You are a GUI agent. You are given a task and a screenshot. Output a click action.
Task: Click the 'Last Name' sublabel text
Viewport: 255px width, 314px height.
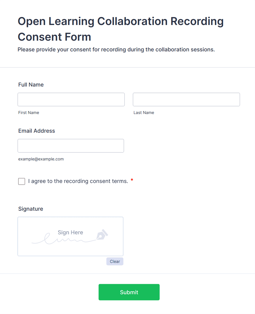coord(144,113)
